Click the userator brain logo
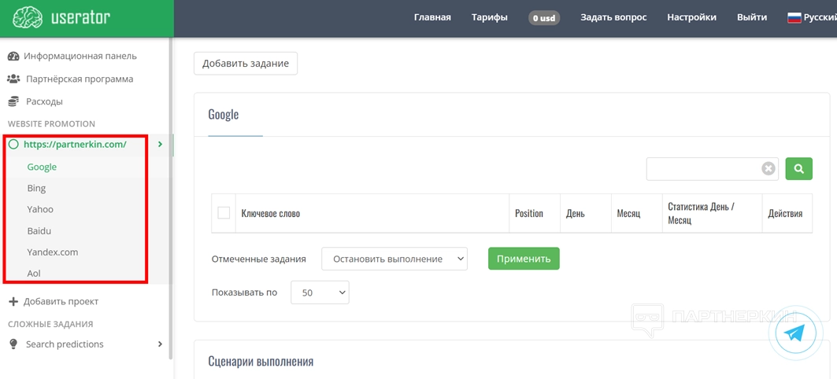This screenshot has height=379, width=837. [28, 17]
